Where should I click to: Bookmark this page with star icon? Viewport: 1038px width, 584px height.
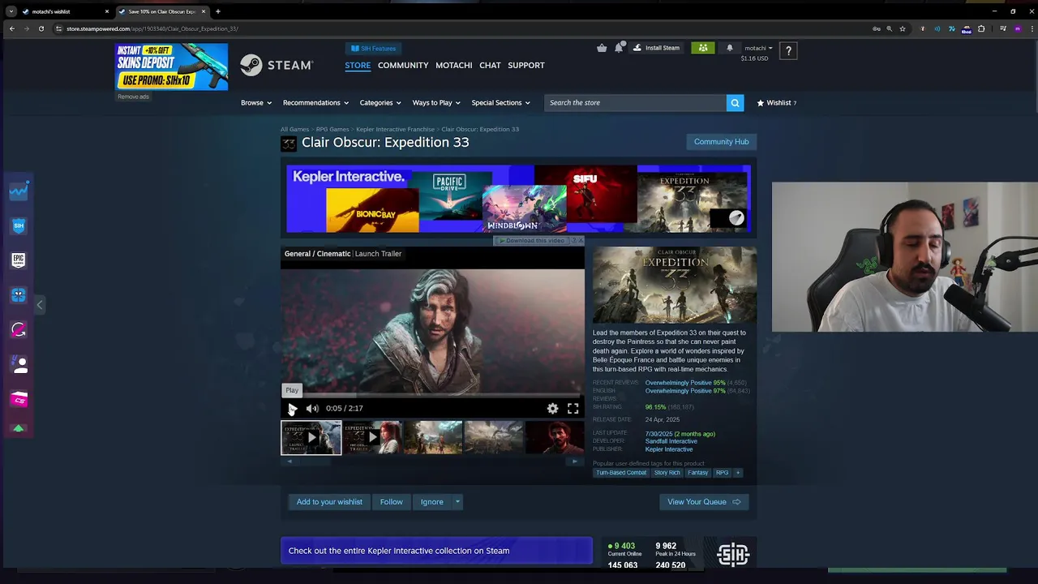pyautogui.click(x=903, y=28)
